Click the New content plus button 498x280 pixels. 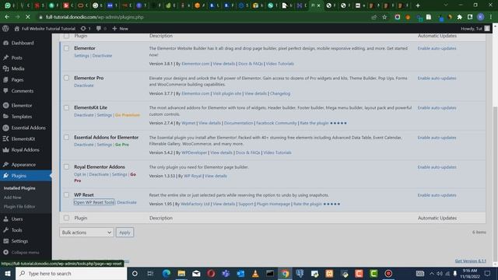click(x=120, y=29)
